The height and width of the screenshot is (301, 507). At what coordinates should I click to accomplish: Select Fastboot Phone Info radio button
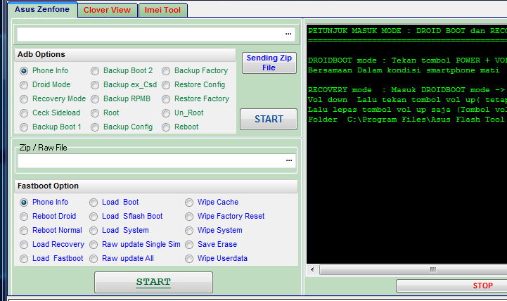point(24,203)
